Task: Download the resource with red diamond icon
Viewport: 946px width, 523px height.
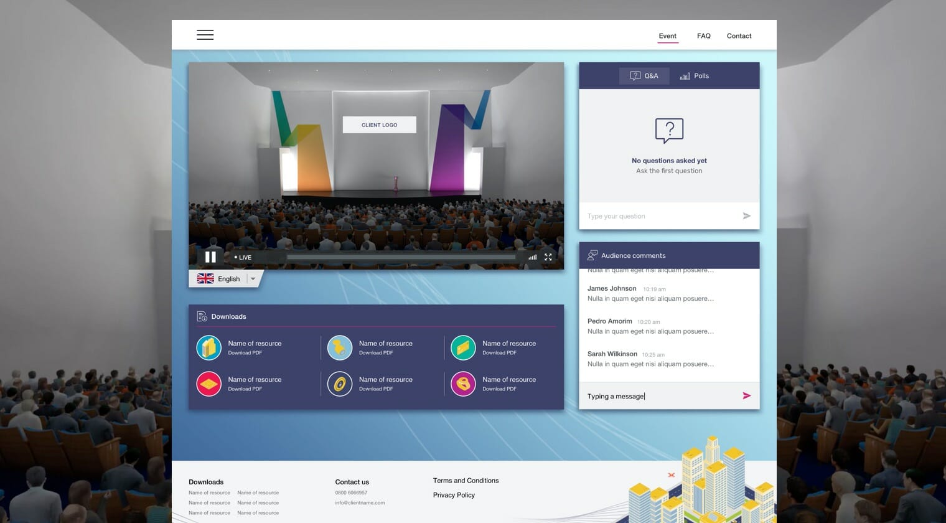Action: 209,384
